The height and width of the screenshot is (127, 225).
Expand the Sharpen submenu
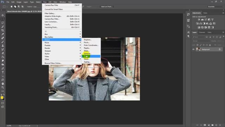[x=62, y=51]
